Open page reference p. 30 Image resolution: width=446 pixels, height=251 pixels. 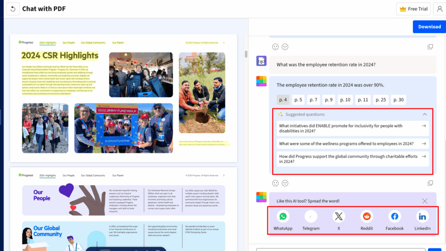[x=398, y=100]
